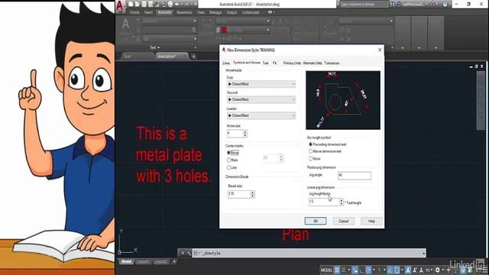Open the Second arrowhead dropdown
Viewport: 489px width, 275px height.
coord(261,99)
